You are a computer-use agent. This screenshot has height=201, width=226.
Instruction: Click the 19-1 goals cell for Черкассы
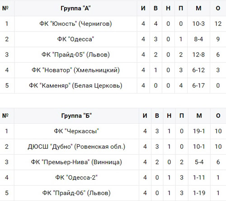pyautogui.click(x=199, y=131)
